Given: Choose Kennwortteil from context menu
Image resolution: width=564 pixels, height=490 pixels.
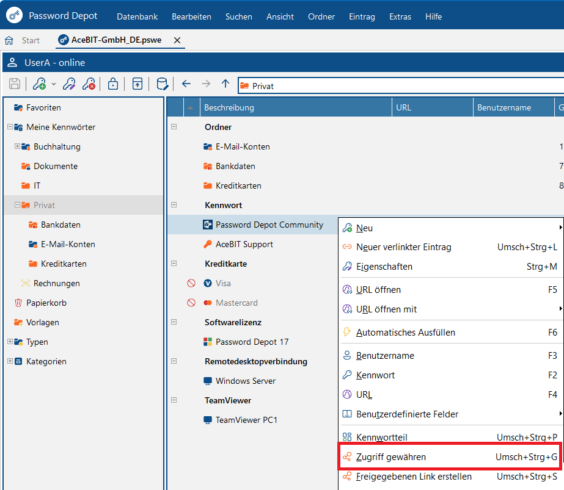Looking at the screenshot, I should (450, 437).
